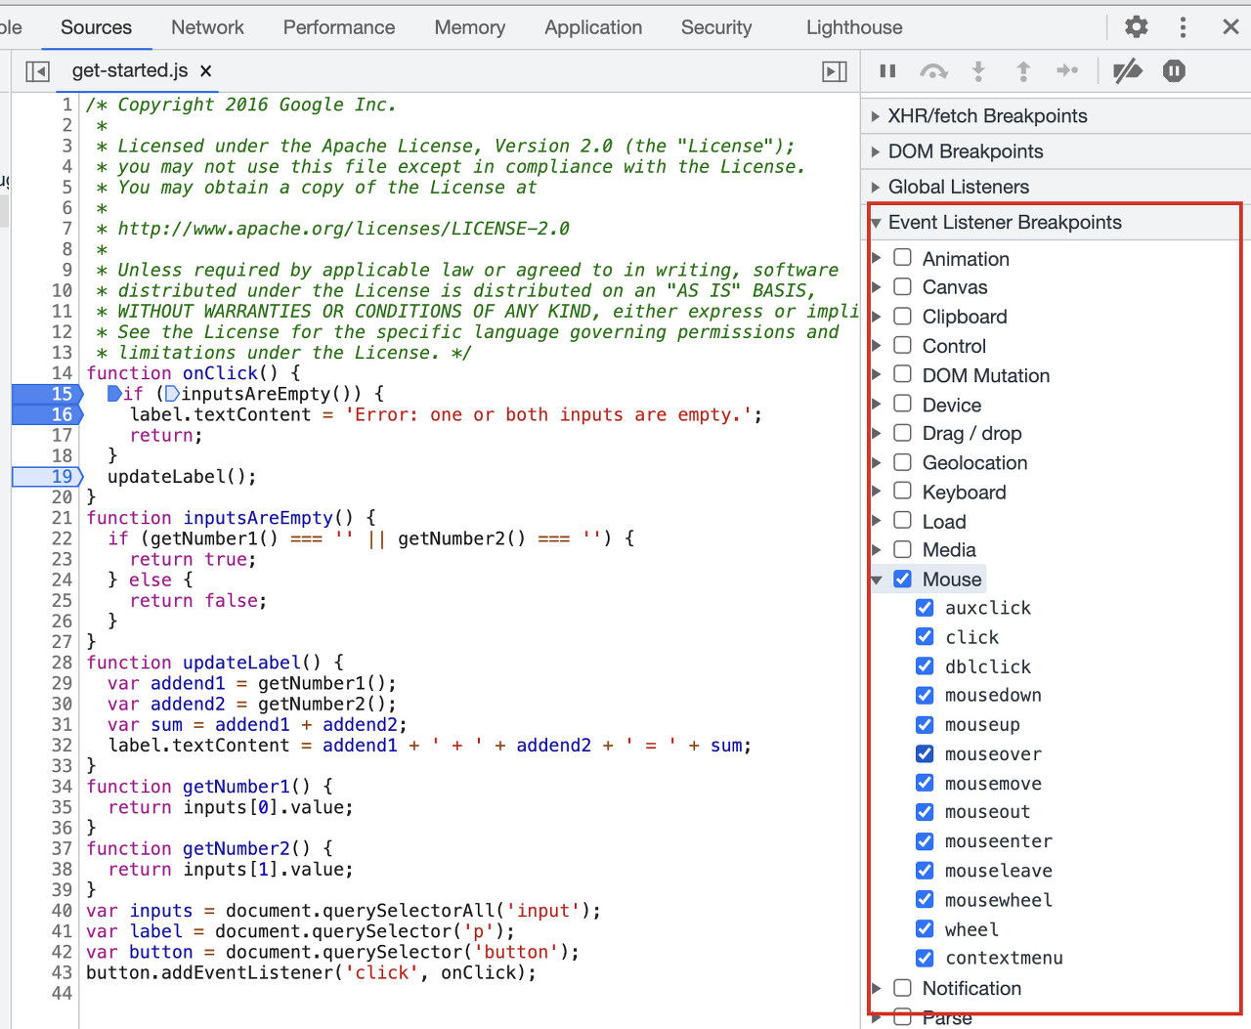The height and width of the screenshot is (1029, 1251).
Task: Toggle pause on exceptions
Action: point(1174,70)
